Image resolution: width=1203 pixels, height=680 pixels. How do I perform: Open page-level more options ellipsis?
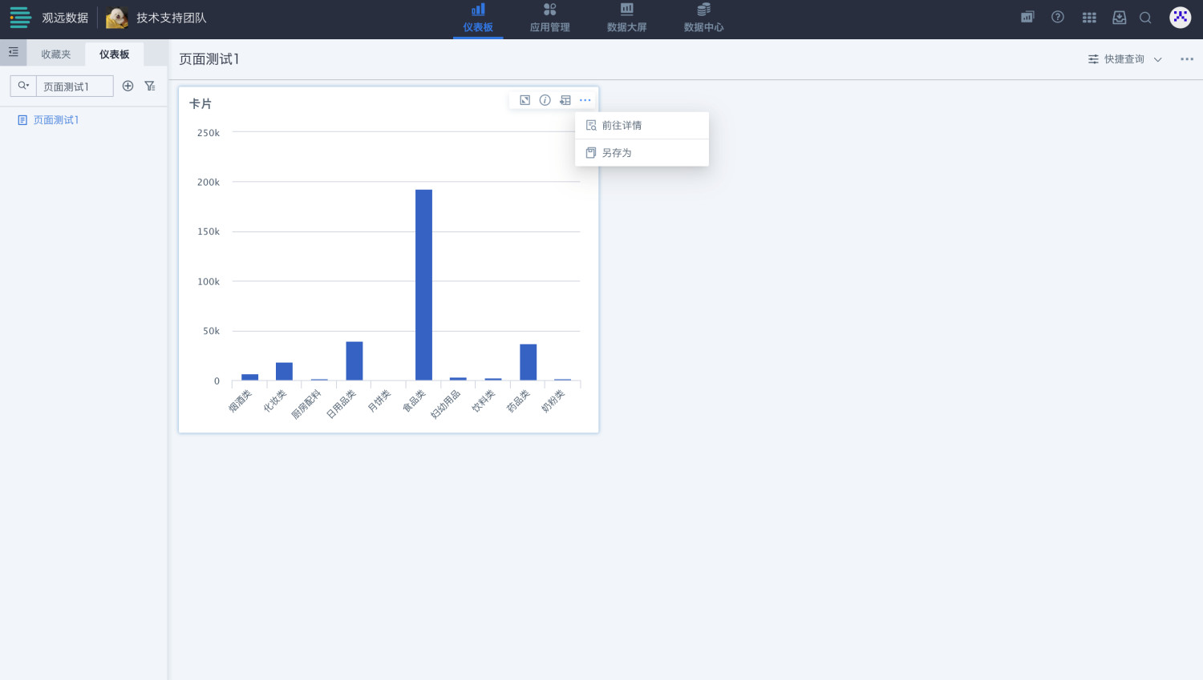point(1187,59)
